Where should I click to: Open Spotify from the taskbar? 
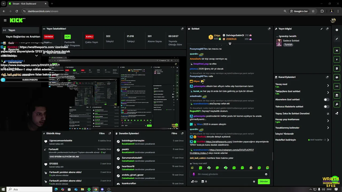pos(89,189)
